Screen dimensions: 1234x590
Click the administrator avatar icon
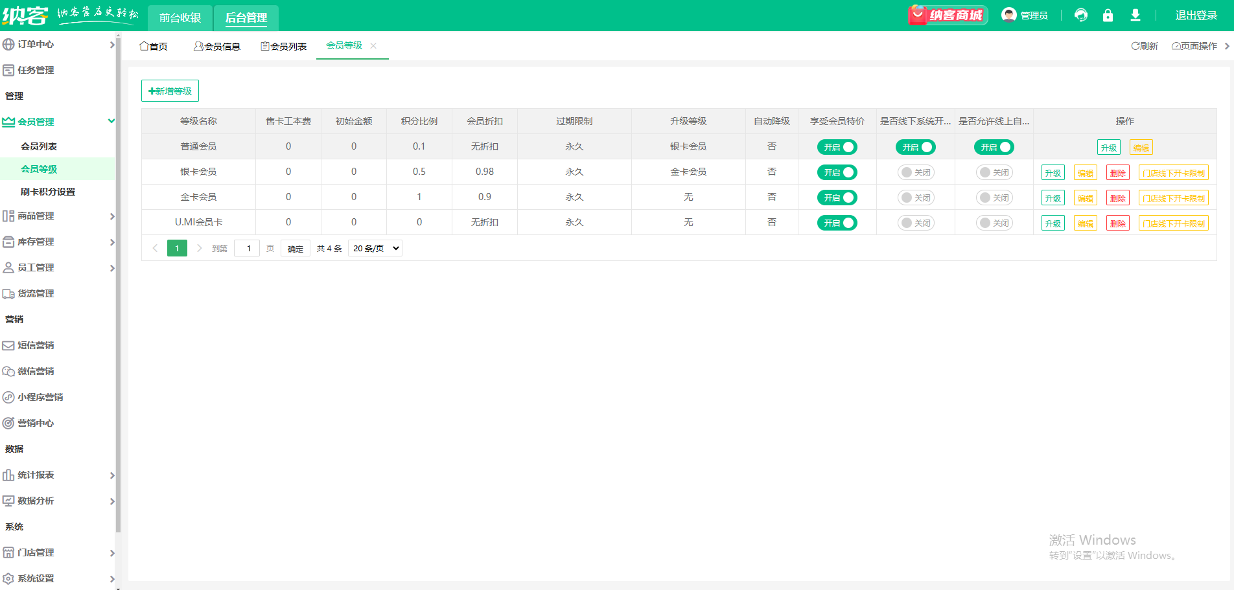pos(1008,15)
